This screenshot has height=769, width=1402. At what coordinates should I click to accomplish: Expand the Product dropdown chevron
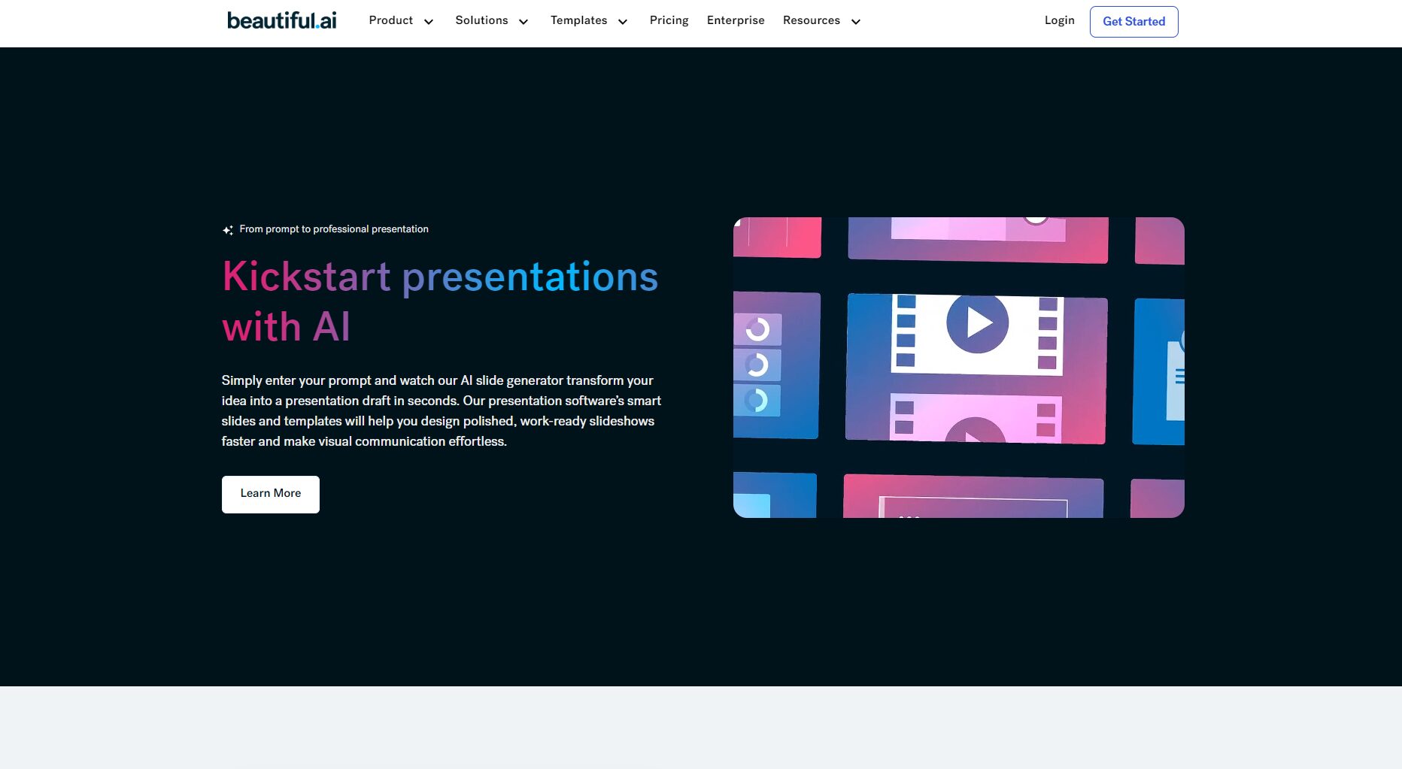pos(429,22)
